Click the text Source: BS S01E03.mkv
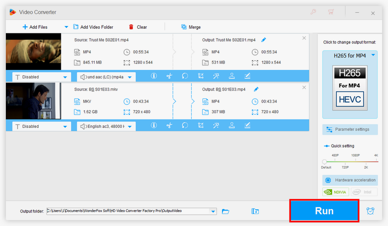 pos(96,89)
